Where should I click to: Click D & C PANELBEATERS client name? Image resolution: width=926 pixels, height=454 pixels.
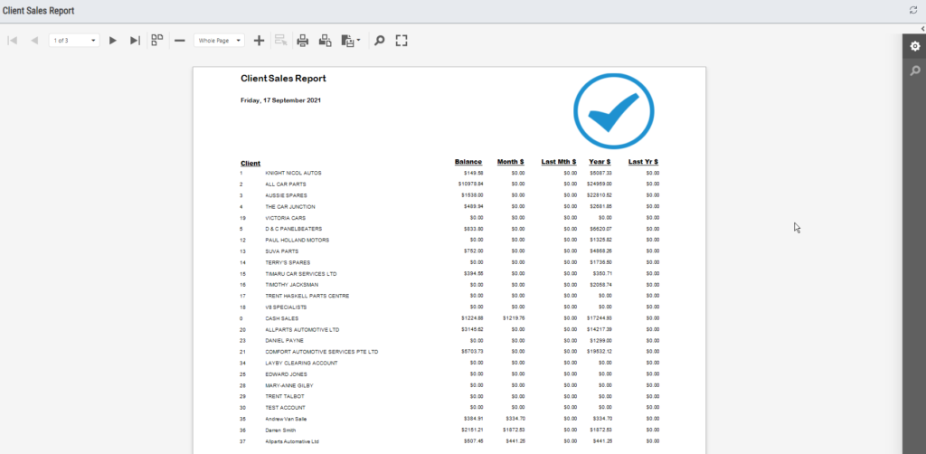point(294,229)
